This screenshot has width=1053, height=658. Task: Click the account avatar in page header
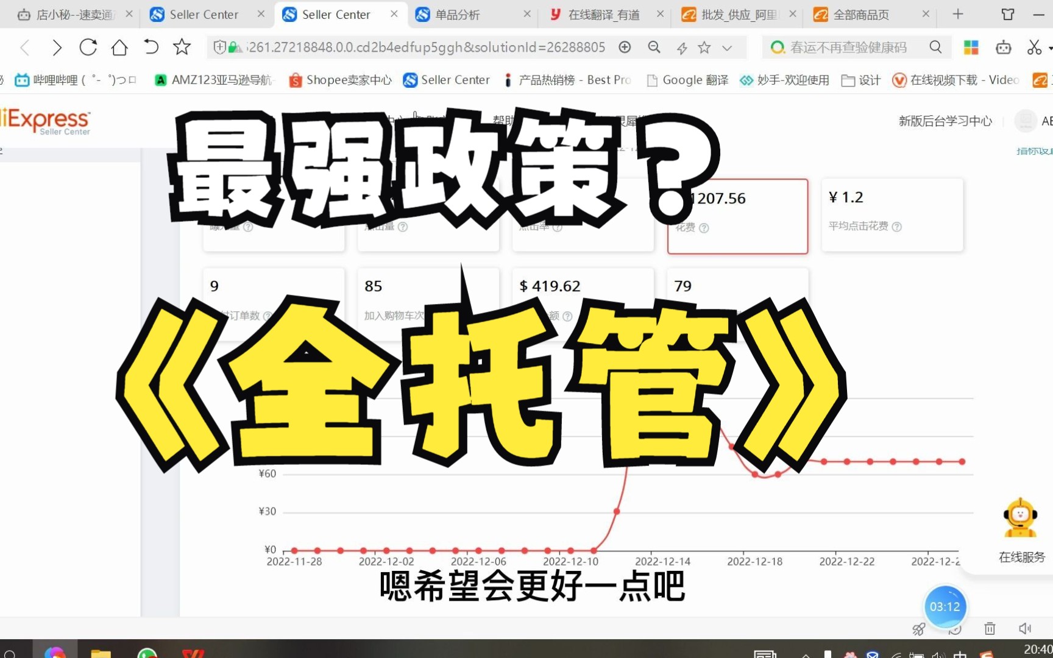point(1026,121)
